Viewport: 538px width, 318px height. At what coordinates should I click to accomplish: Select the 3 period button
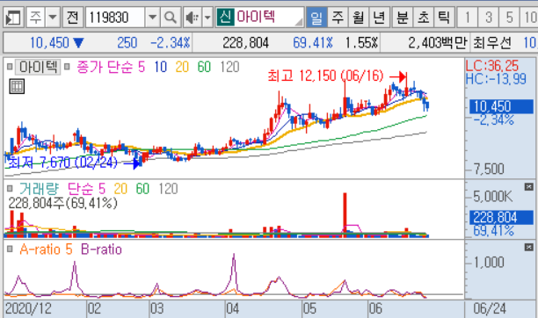pyautogui.click(x=488, y=18)
